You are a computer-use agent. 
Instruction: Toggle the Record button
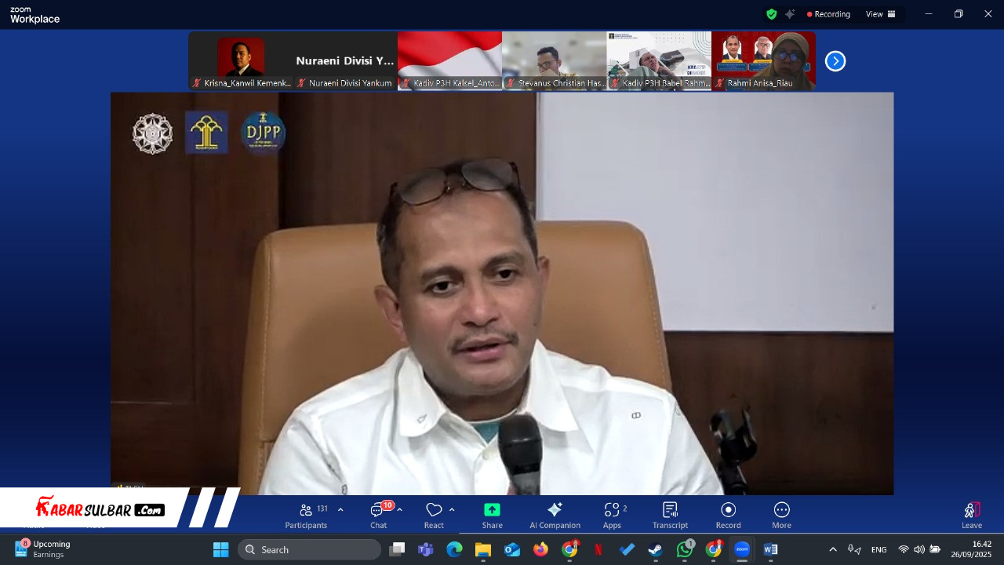pyautogui.click(x=728, y=515)
